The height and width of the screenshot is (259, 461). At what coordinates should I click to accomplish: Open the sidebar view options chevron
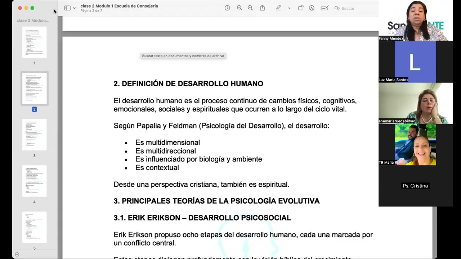[x=74, y=8]
